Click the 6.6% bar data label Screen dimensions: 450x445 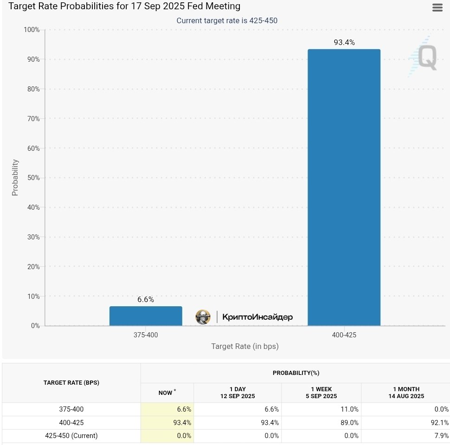click(x=146, y=299)
